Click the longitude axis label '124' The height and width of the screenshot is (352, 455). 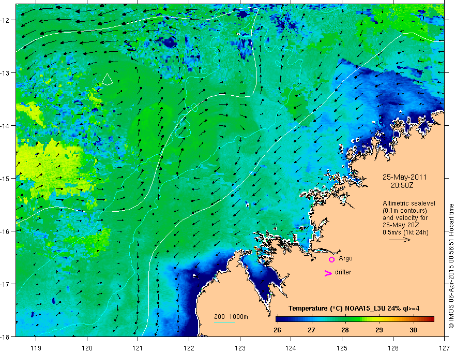pos(291,348)
